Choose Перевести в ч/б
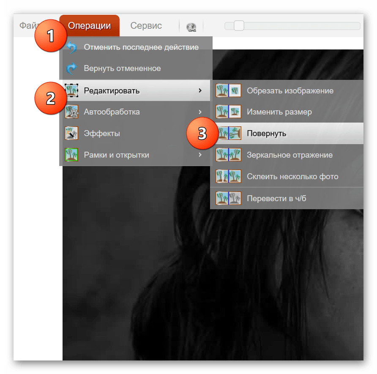Image resolution: width=377 pixels, height=374 pixels. tap(287, 198)
